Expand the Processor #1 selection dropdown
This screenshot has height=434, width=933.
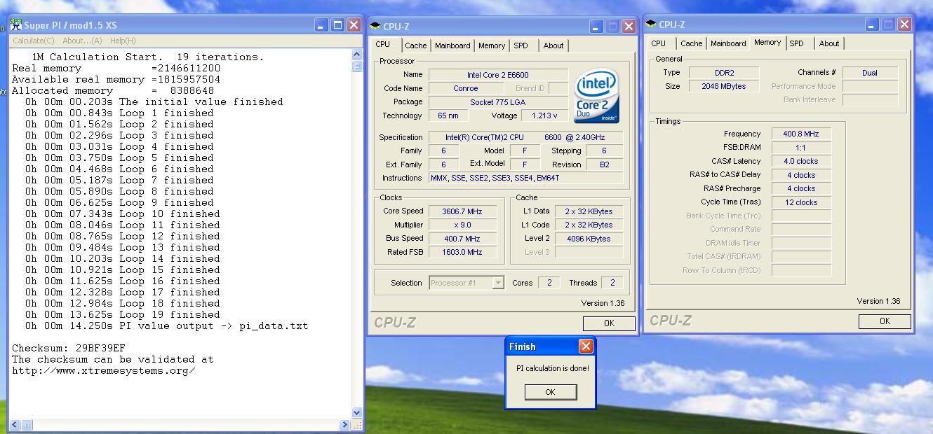[498, 283]
